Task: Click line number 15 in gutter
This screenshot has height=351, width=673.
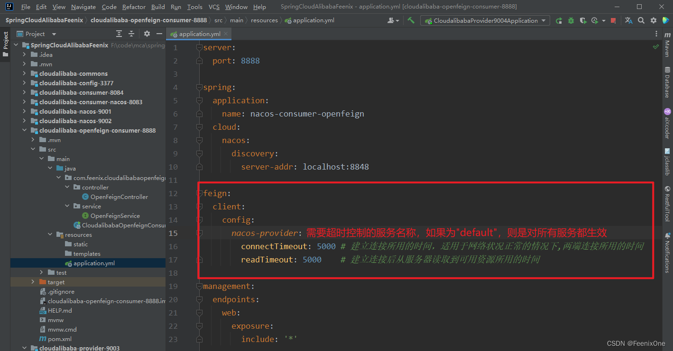Action: click(x=173, y=233)
